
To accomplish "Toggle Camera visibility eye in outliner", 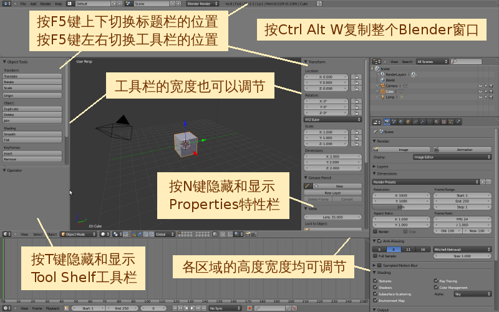I will tap(480, 85).
